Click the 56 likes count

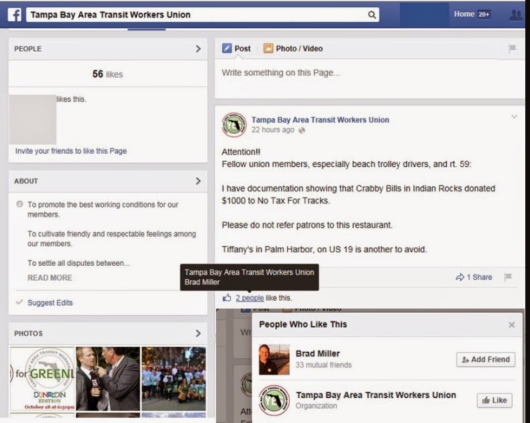click(107, 74)
